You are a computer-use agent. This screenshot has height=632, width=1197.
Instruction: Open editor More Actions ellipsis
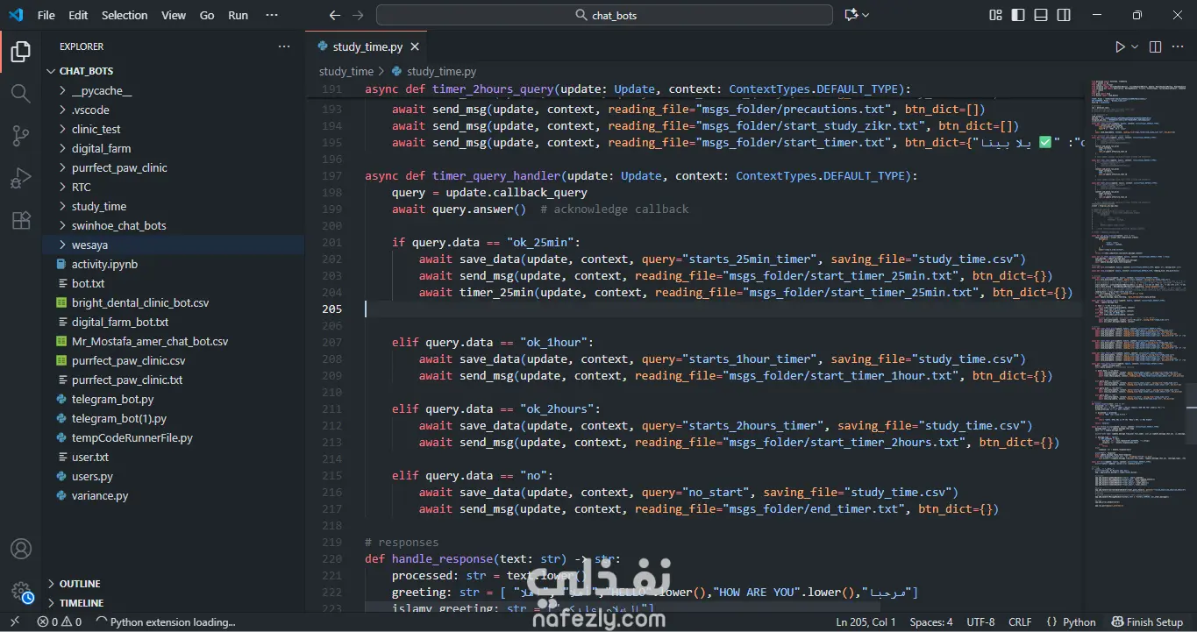pos(1178,47)
